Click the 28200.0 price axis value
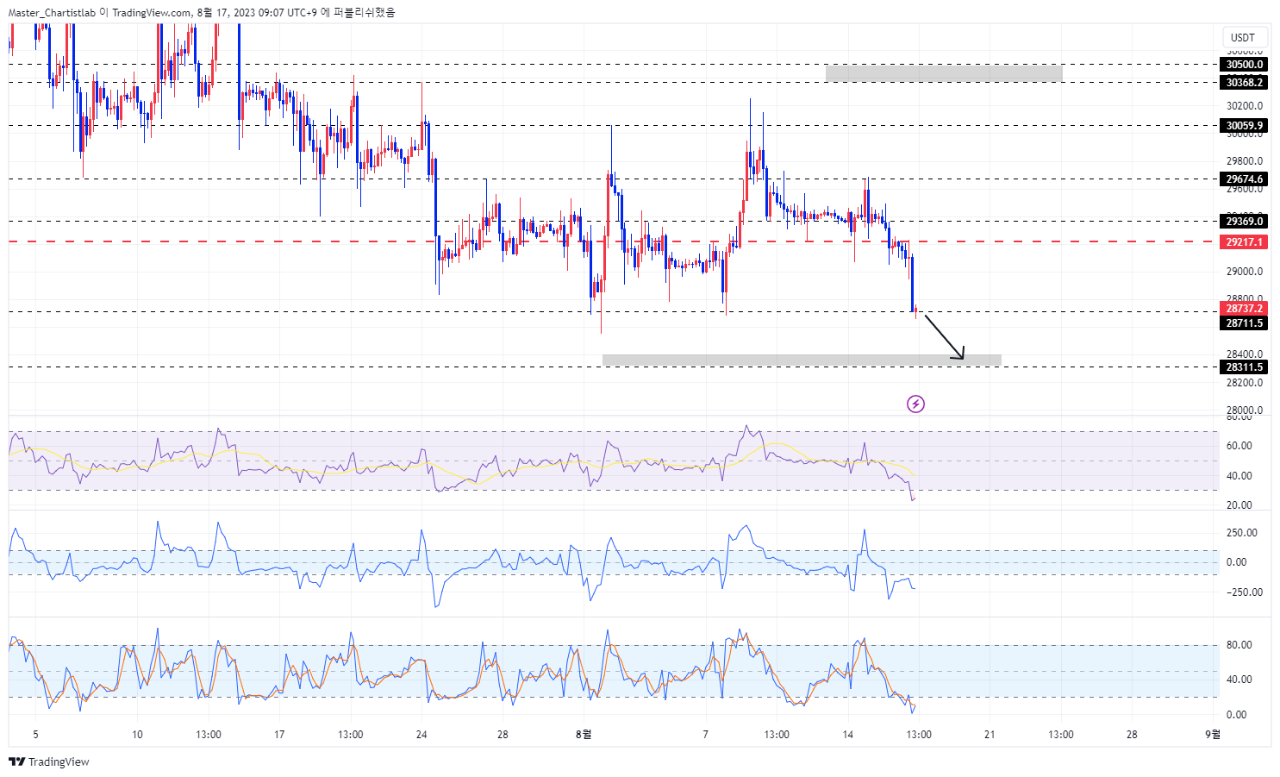1280x777 pixels. tap(1245, 382)
